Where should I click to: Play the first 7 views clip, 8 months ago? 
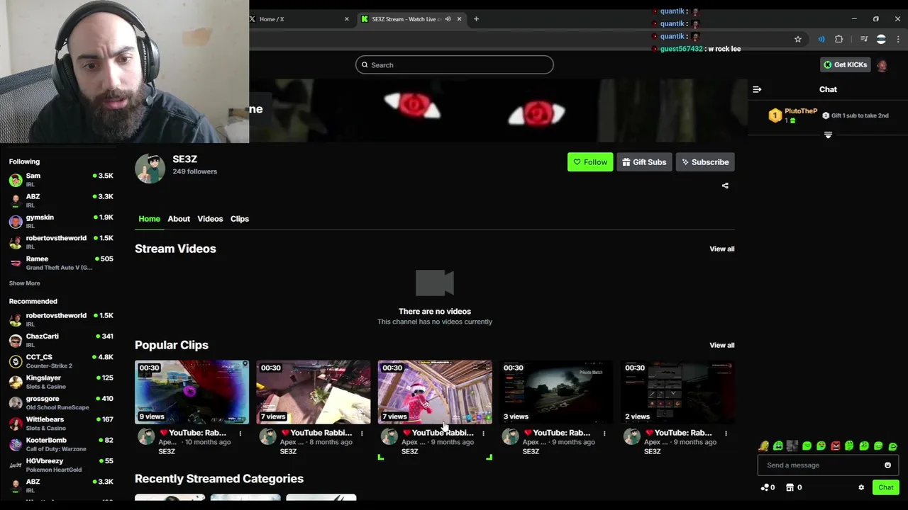click(313, 392)
